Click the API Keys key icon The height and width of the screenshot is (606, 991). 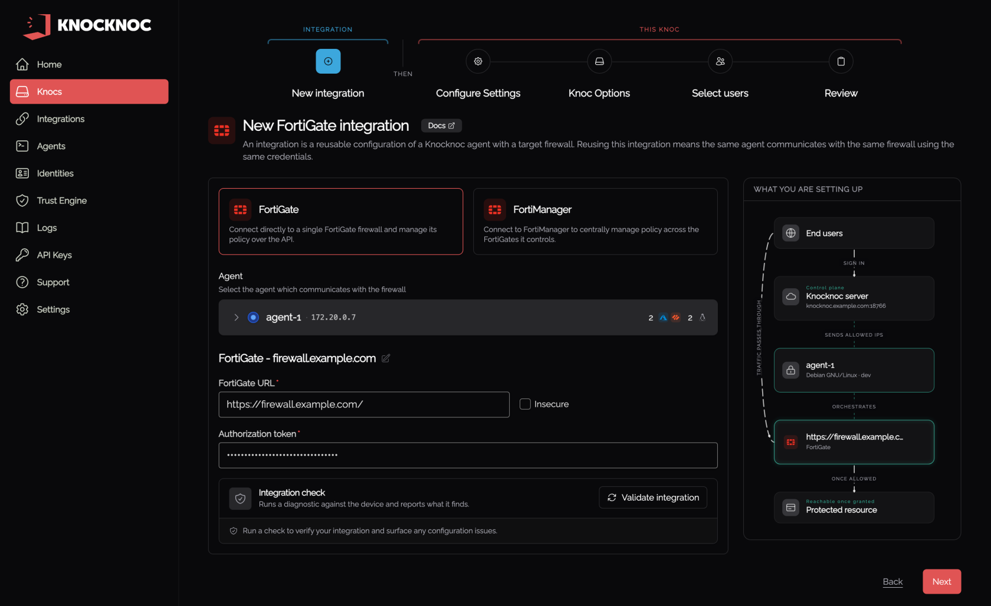(x=22, y=255)
